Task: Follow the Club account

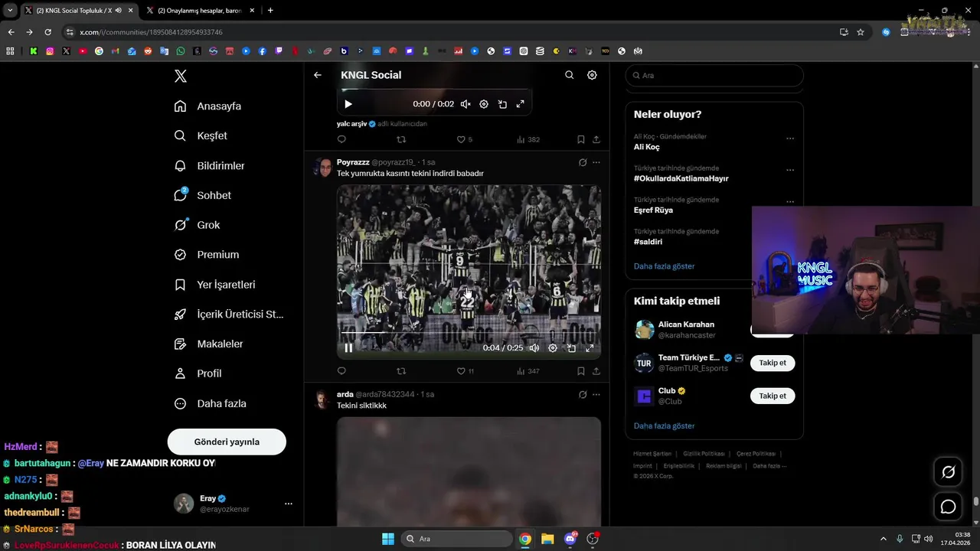Action: click(773, 396)
